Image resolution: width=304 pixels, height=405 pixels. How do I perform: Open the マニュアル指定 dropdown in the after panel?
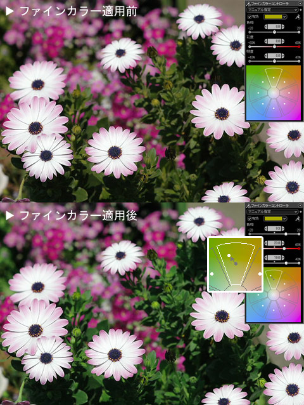click(272, 212)
